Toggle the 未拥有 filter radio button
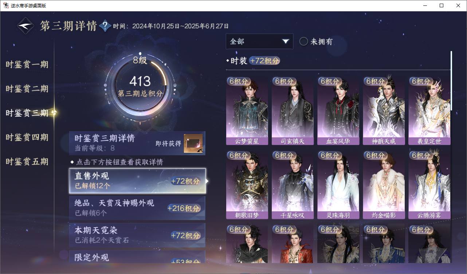 coord(303,42)
